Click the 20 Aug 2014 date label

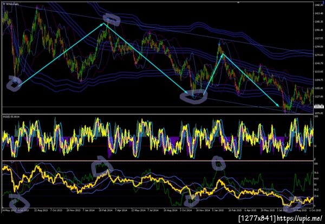pyautogui.click(x=171, y=210)
